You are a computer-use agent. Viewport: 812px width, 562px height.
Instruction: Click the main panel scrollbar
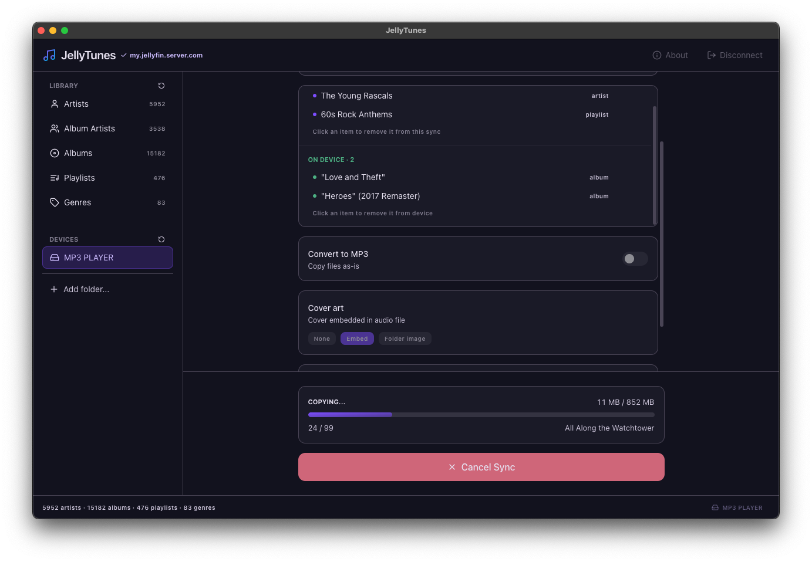click(662, 234)
